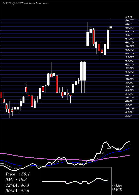Select the 33.4 price axis label
Viewport: 139px width, 195px height.
click(x=128, y=116)
